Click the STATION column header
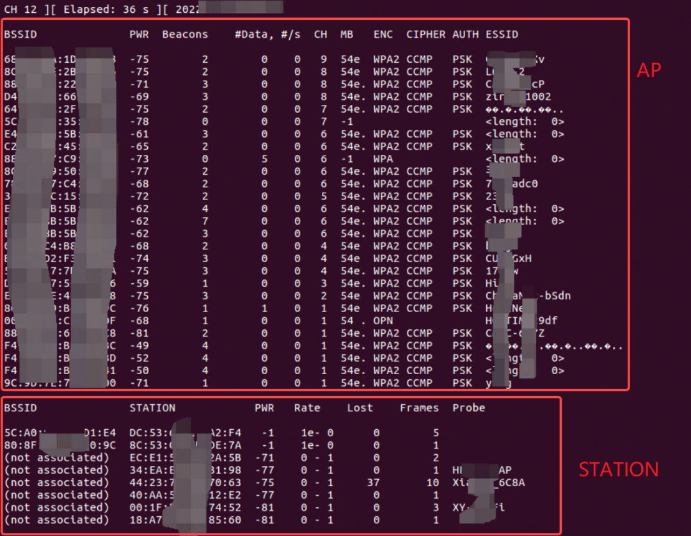The height and width of the screenshot is (536, 691). point(152,408)
